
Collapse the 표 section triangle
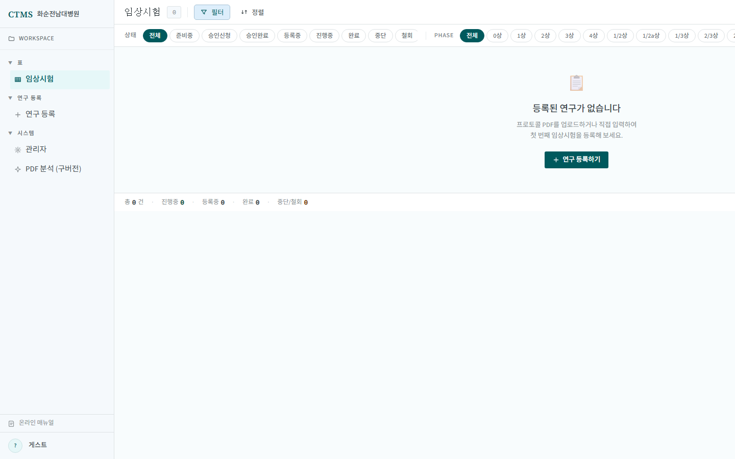10,63
